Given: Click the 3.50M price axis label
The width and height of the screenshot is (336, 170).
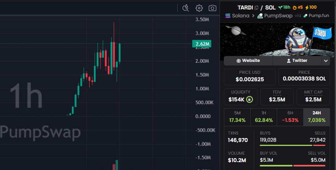Looking at the screenshot, I should (202, 19).
